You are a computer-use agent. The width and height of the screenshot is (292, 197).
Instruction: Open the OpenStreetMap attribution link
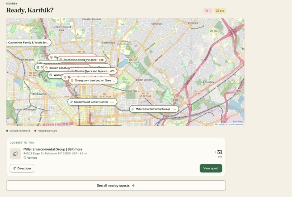[x=235, y=124]
